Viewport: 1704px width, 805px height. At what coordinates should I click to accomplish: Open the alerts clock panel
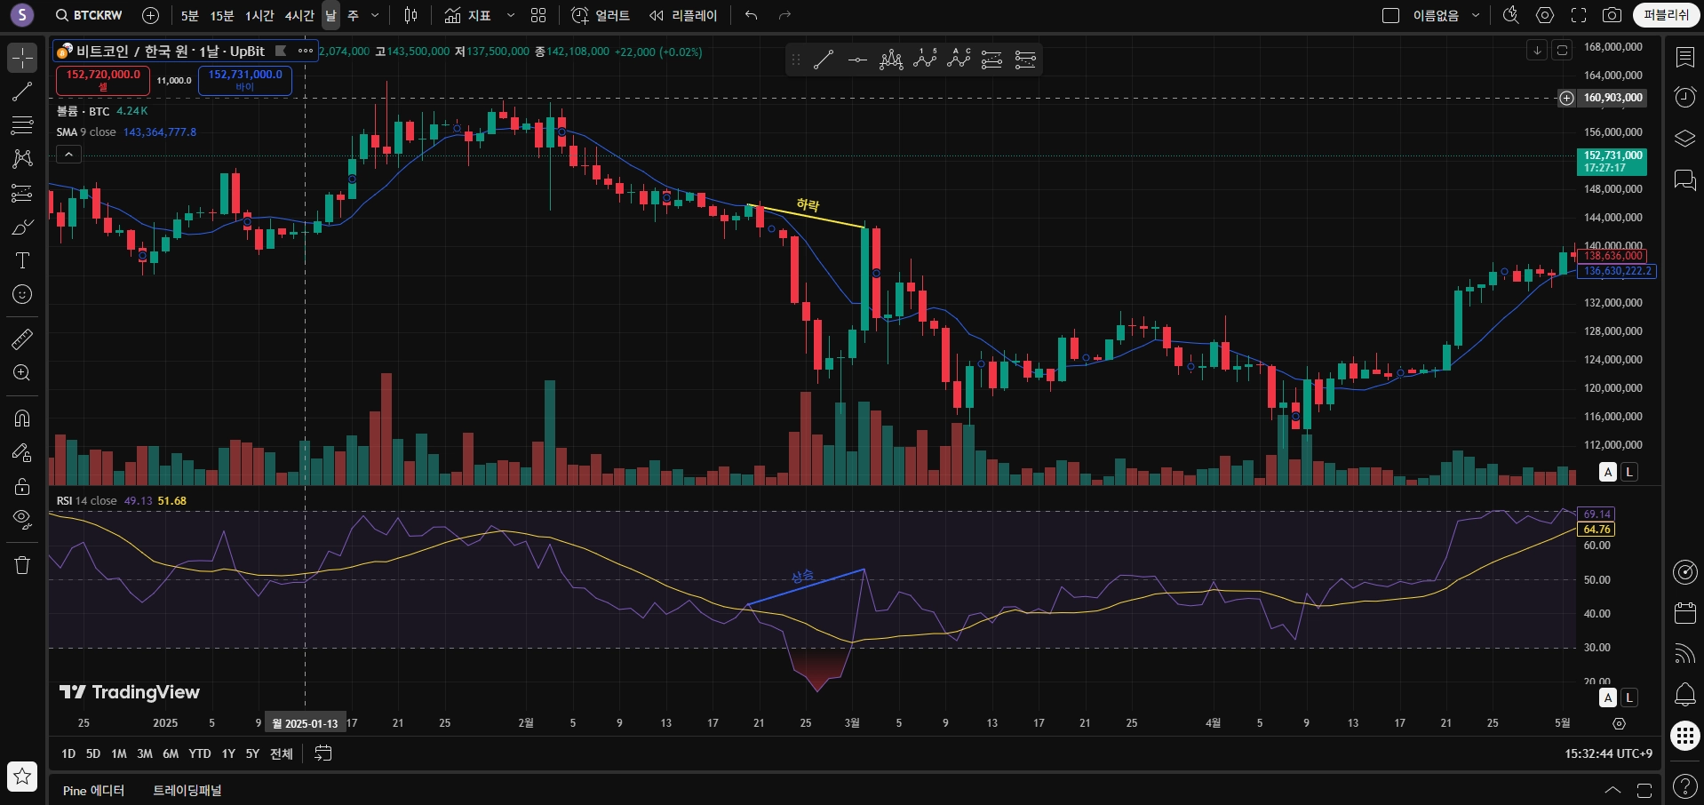tap(1684, 97)
